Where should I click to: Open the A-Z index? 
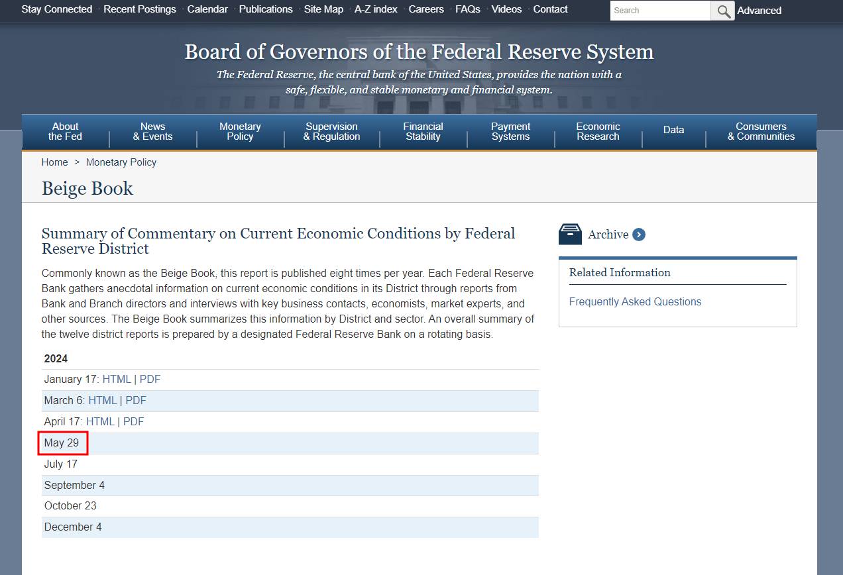[x=376, y=9]
